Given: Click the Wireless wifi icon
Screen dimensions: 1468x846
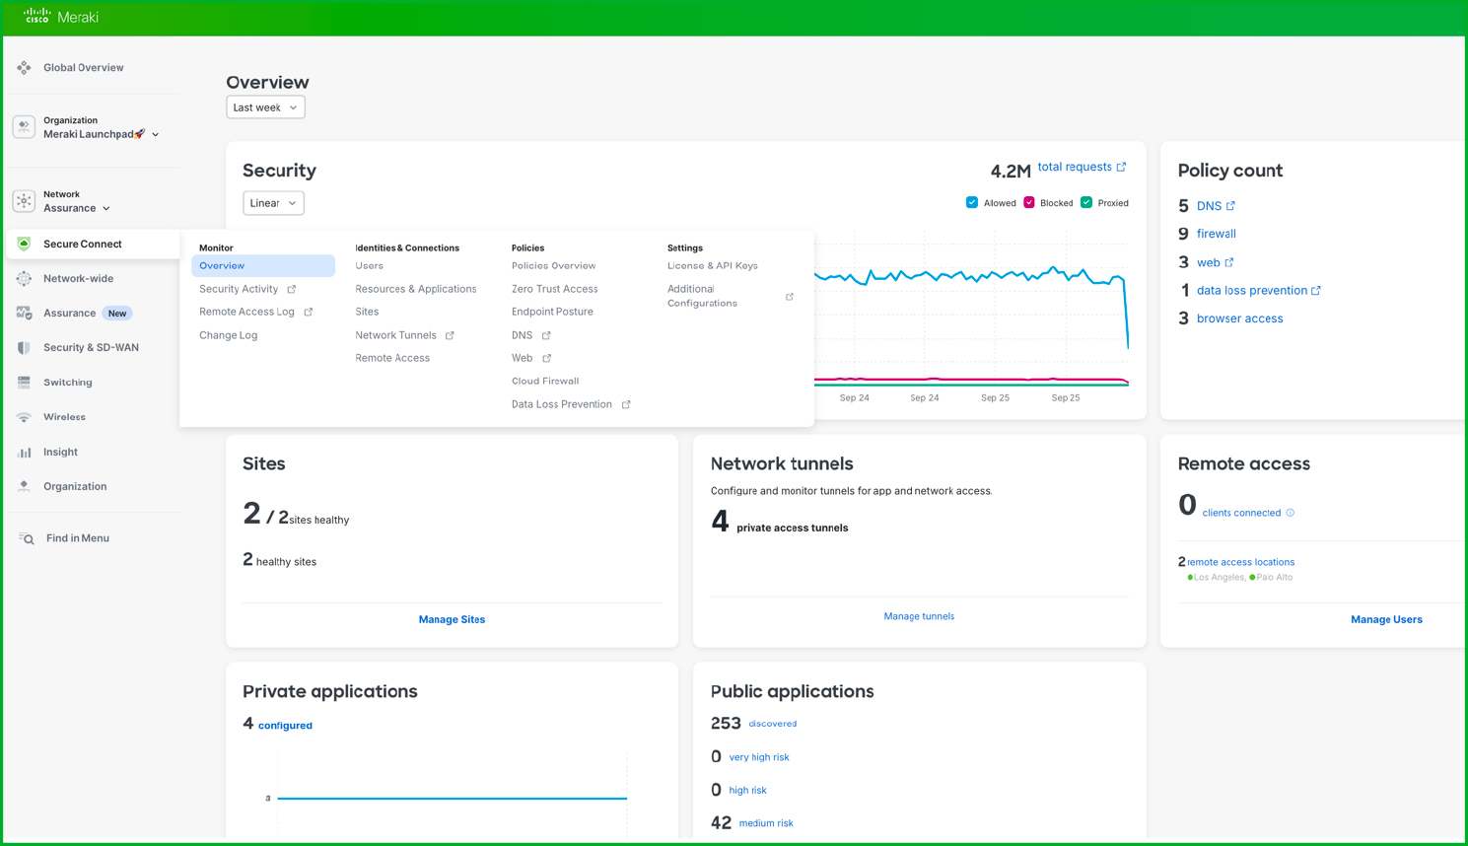Looking at the screenshot, I should (x=24, y=417).
